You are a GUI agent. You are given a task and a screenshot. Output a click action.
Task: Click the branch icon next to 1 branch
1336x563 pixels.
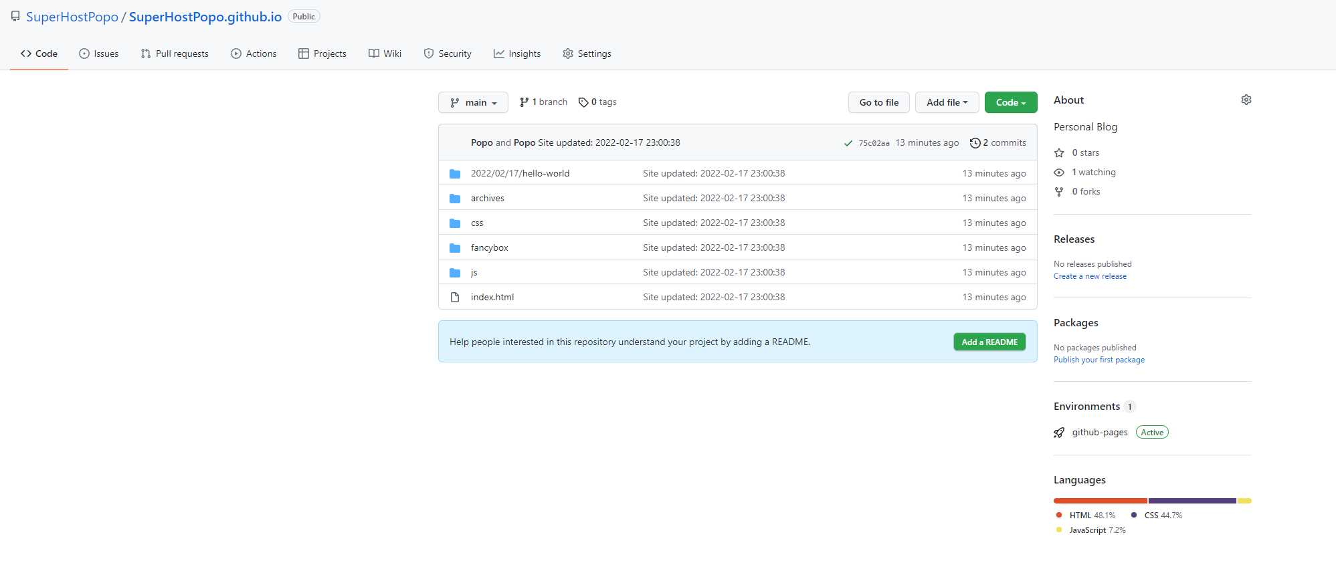coord(524,102)
